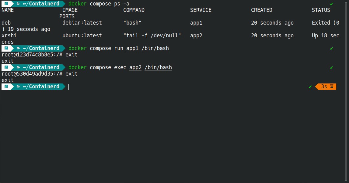349x183 pixels.
Task: Click the ~/Containerd path segment on the bottom prompt
Action: click(x=41, y=86)
